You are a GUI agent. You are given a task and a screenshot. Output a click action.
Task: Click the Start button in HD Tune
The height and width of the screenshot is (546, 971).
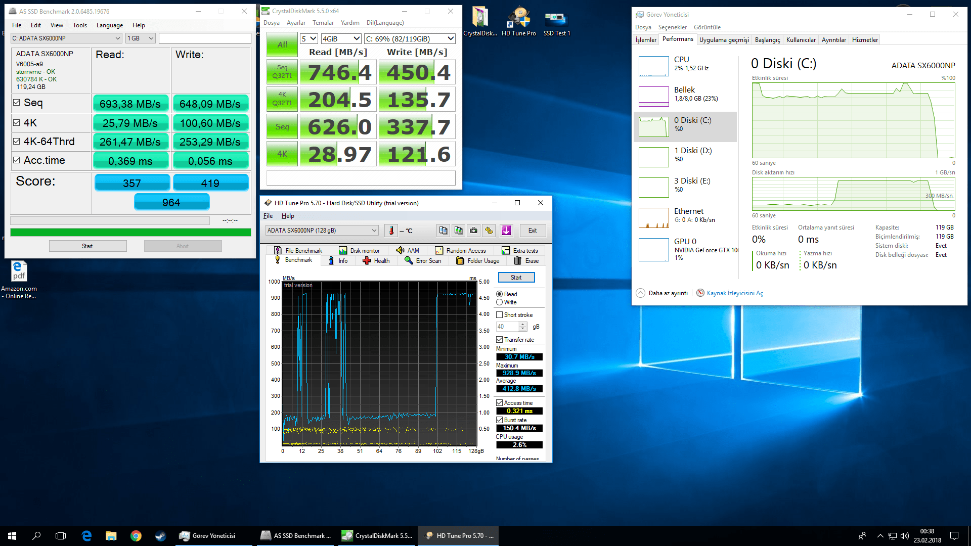(516, 278)
